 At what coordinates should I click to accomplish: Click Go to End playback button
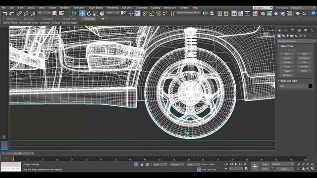tap(246, 164)
